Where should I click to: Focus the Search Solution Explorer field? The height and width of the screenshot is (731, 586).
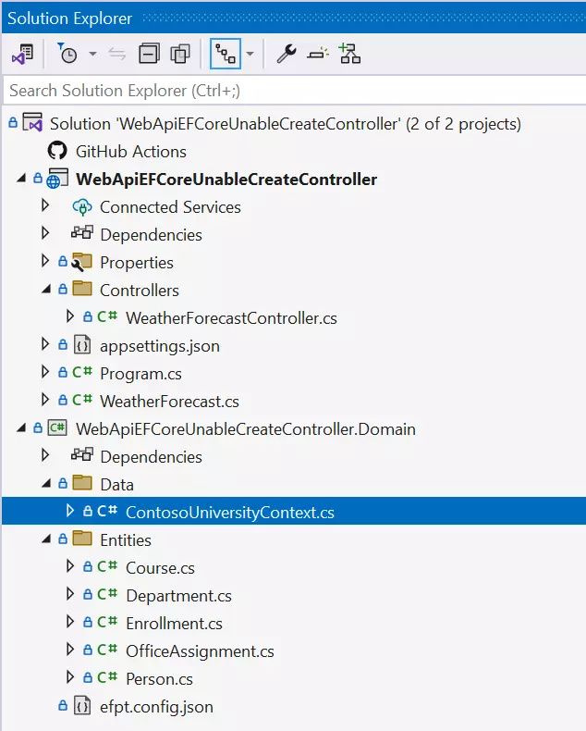(x=294, y=91)
